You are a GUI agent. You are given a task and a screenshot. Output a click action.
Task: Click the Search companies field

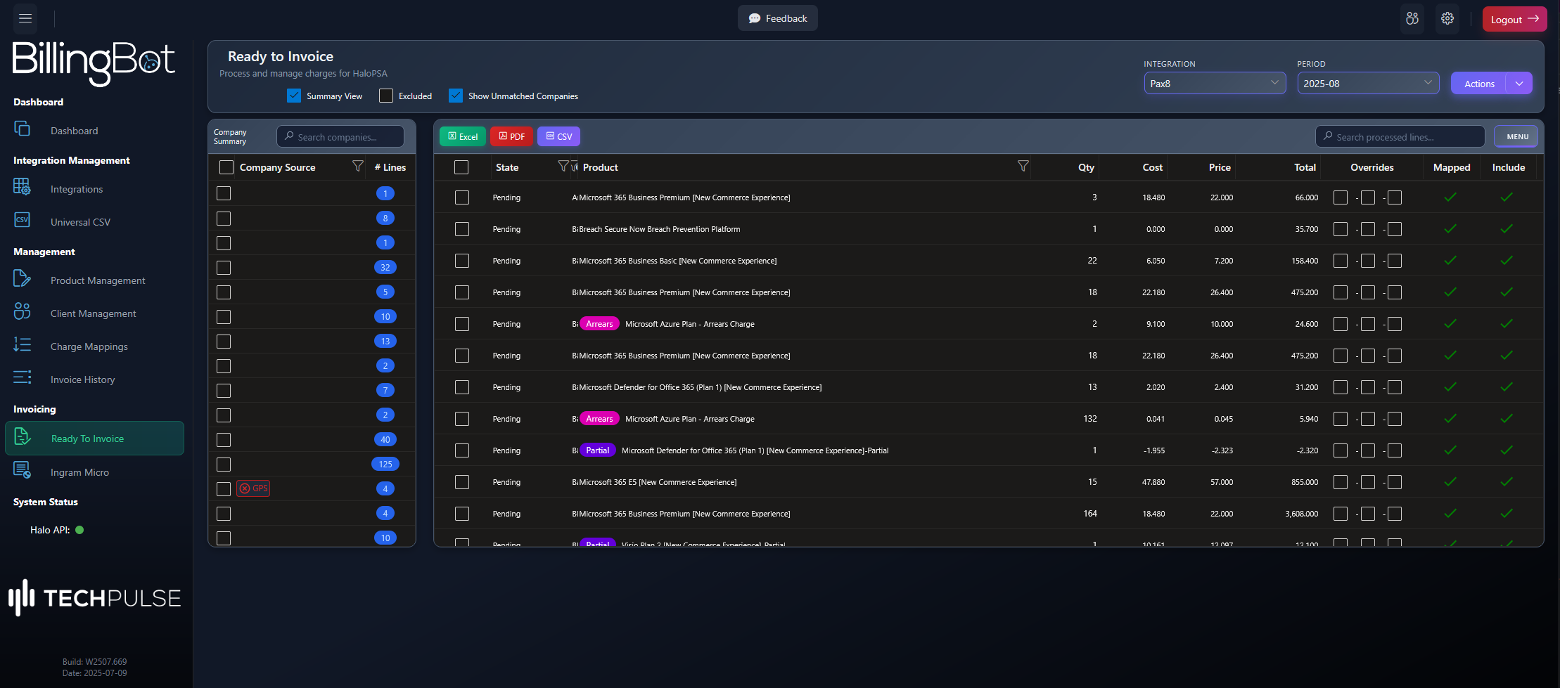pos(340,136)
